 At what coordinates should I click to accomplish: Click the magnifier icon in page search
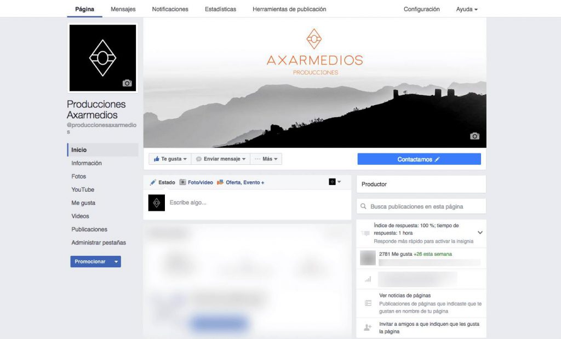click(x=364, y=206)
